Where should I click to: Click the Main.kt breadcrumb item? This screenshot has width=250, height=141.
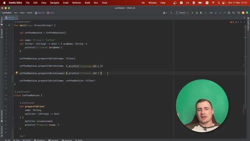tap(40, 13)
